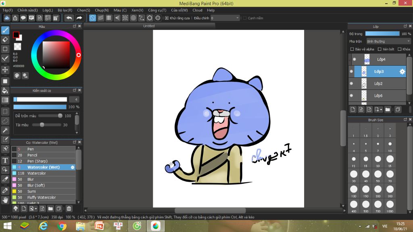Image resolution: width=413 pixels, height=232 pixels.
Task: Open Pha trộn blend mode dropdown
Action: (x=388, y=41)
